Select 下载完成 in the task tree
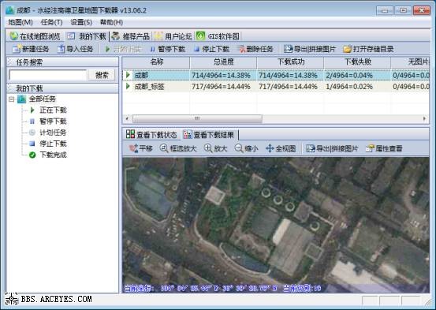This screenshot has height=310, width=436. click(53, 155)
